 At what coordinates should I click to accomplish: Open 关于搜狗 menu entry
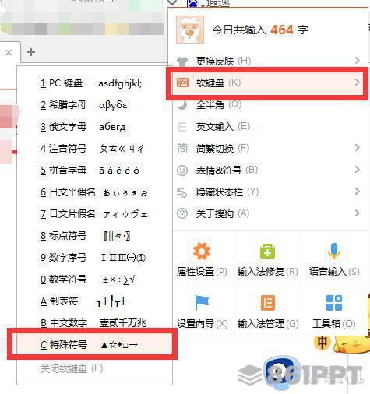pyautogui.click(x=267, y=213)
